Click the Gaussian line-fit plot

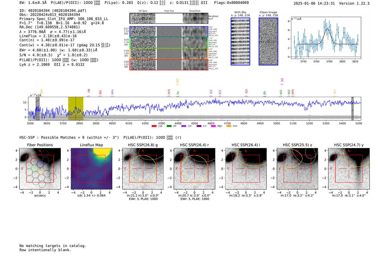pos(326,38)
